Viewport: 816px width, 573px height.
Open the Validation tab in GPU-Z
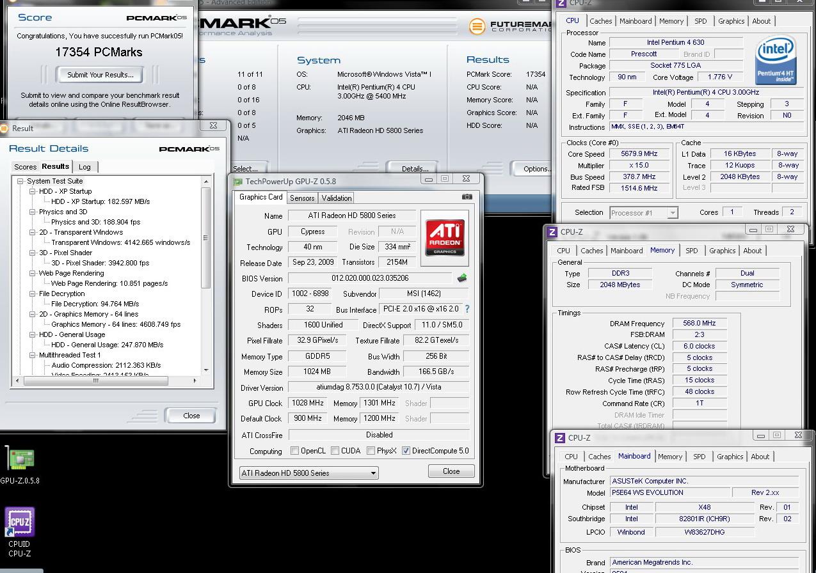(x=336, y=198)
